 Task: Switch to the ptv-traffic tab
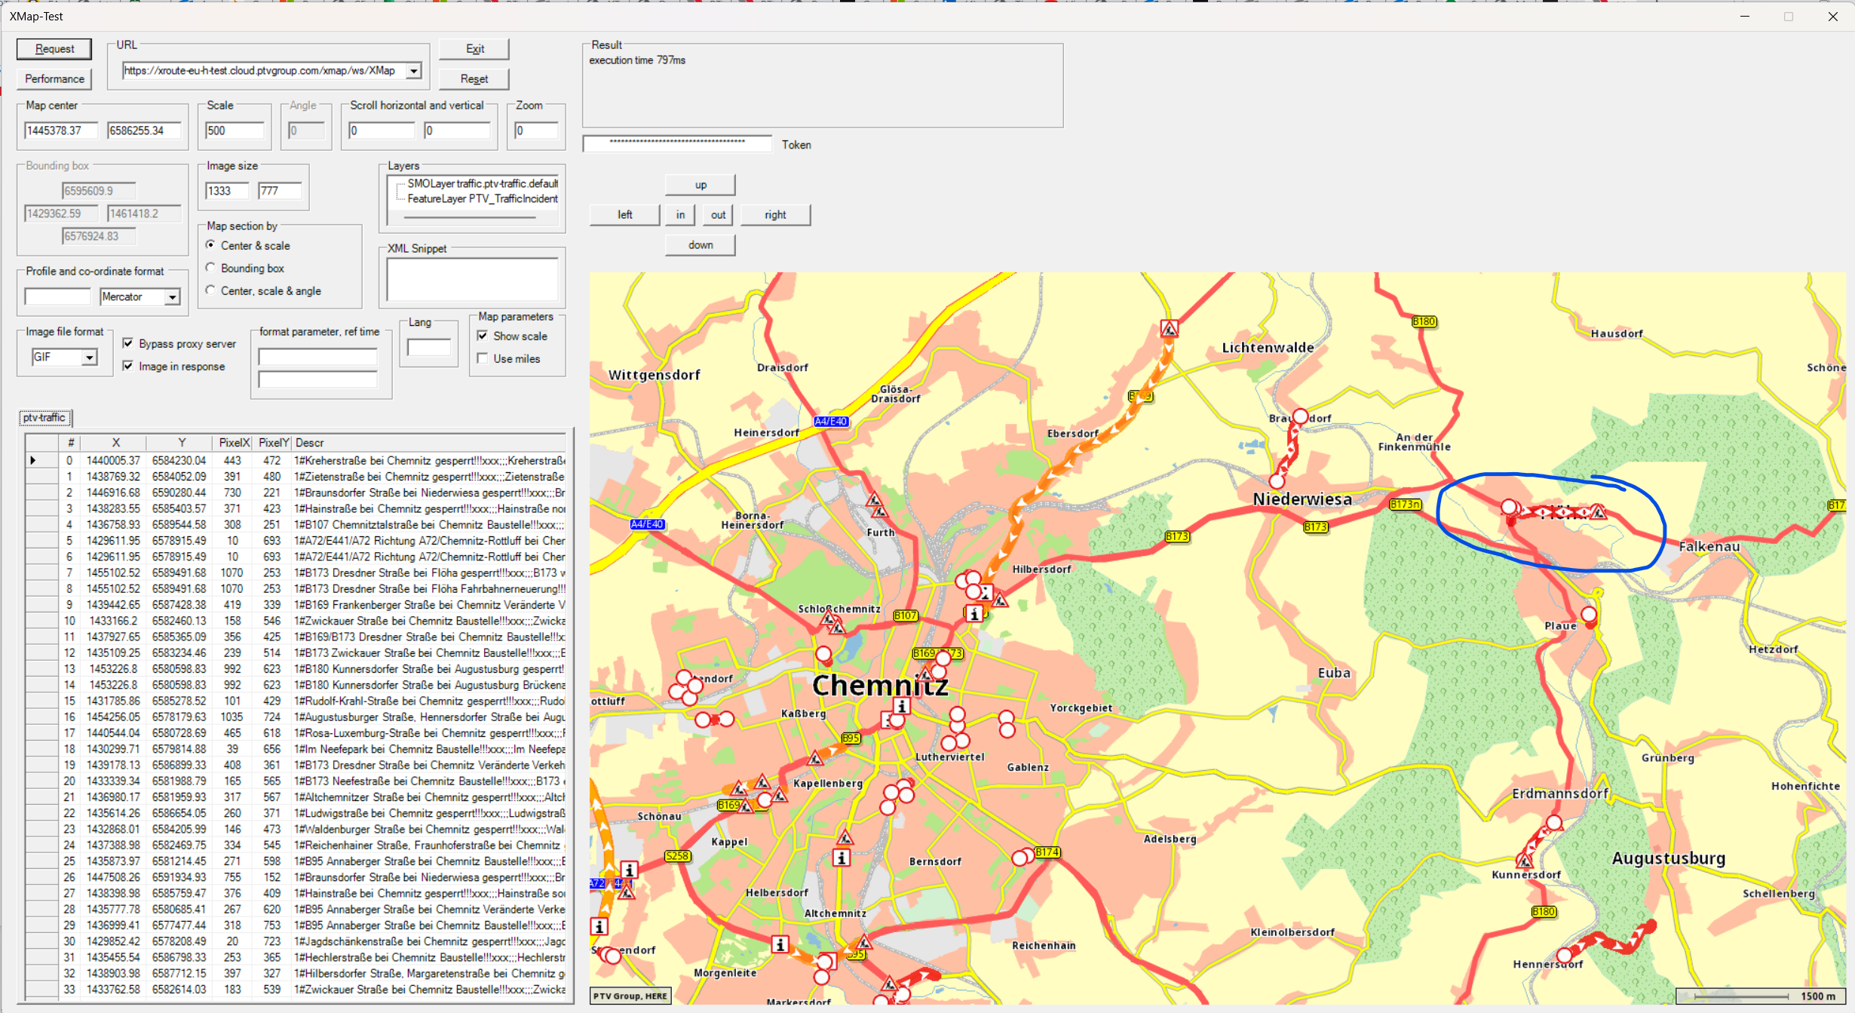tap(44, 417)
